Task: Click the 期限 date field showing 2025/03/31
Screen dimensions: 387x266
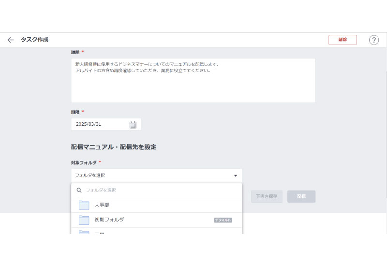Action: point(99,124)
